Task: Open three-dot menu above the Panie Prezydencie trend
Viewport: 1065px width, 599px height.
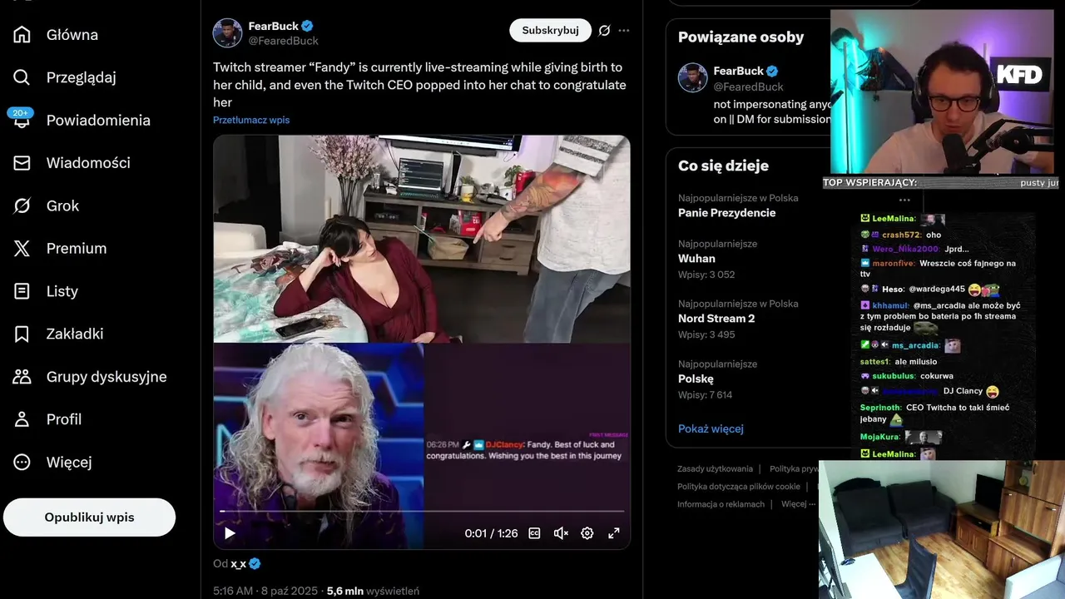Action: pos(904,200)
